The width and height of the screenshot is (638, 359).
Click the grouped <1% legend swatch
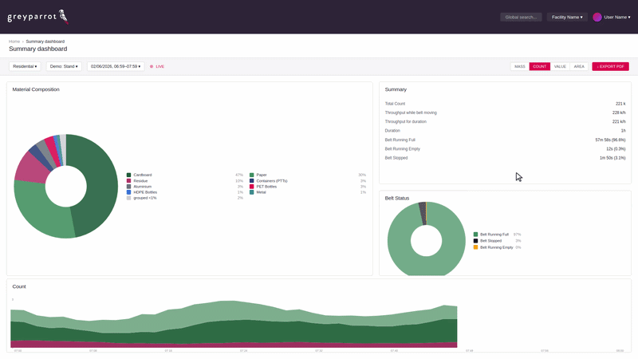(x=128, y=198)
